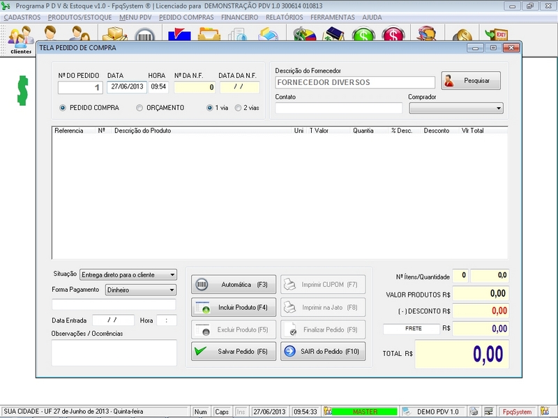Select the PEDIDO COMPRA radio button
Viewport: 558px width, 418px height.
pyautogui.click(x=63, y=108)
